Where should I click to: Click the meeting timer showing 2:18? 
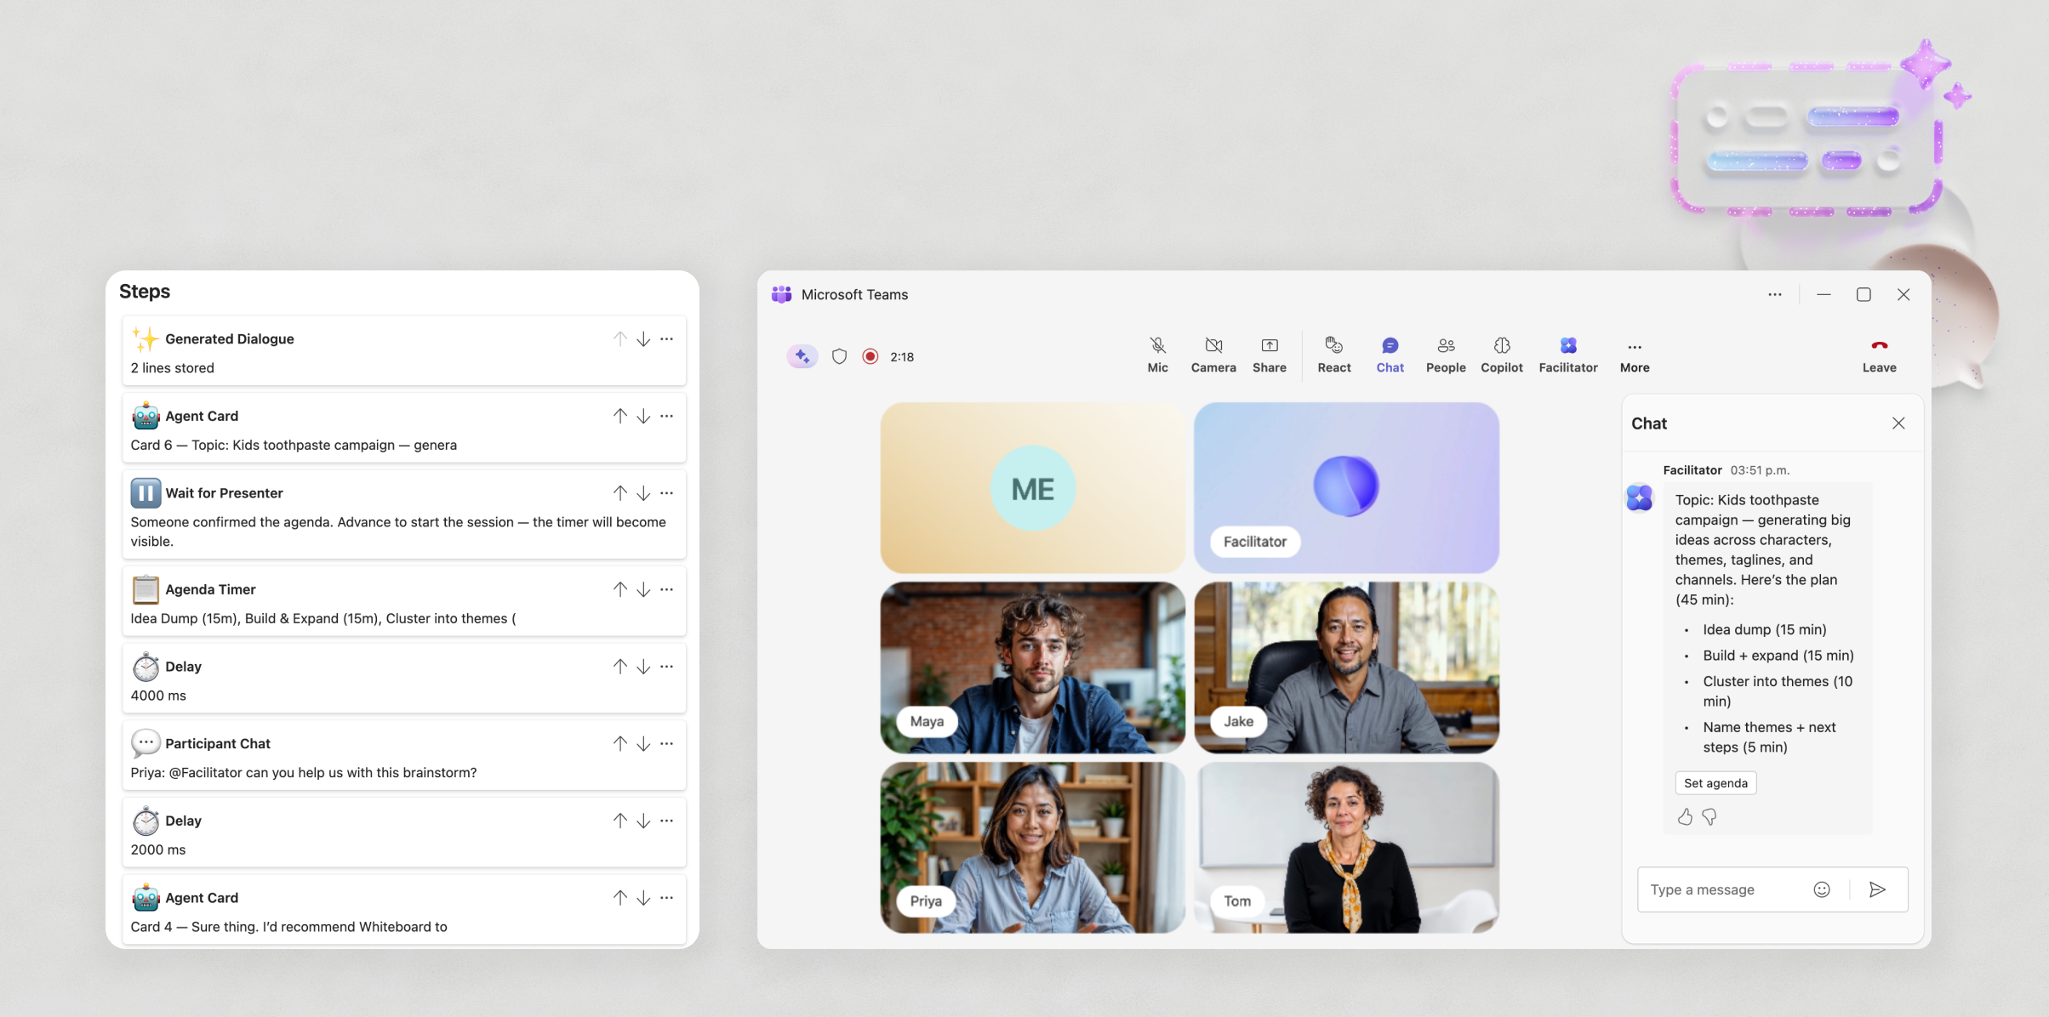(902, 357)
